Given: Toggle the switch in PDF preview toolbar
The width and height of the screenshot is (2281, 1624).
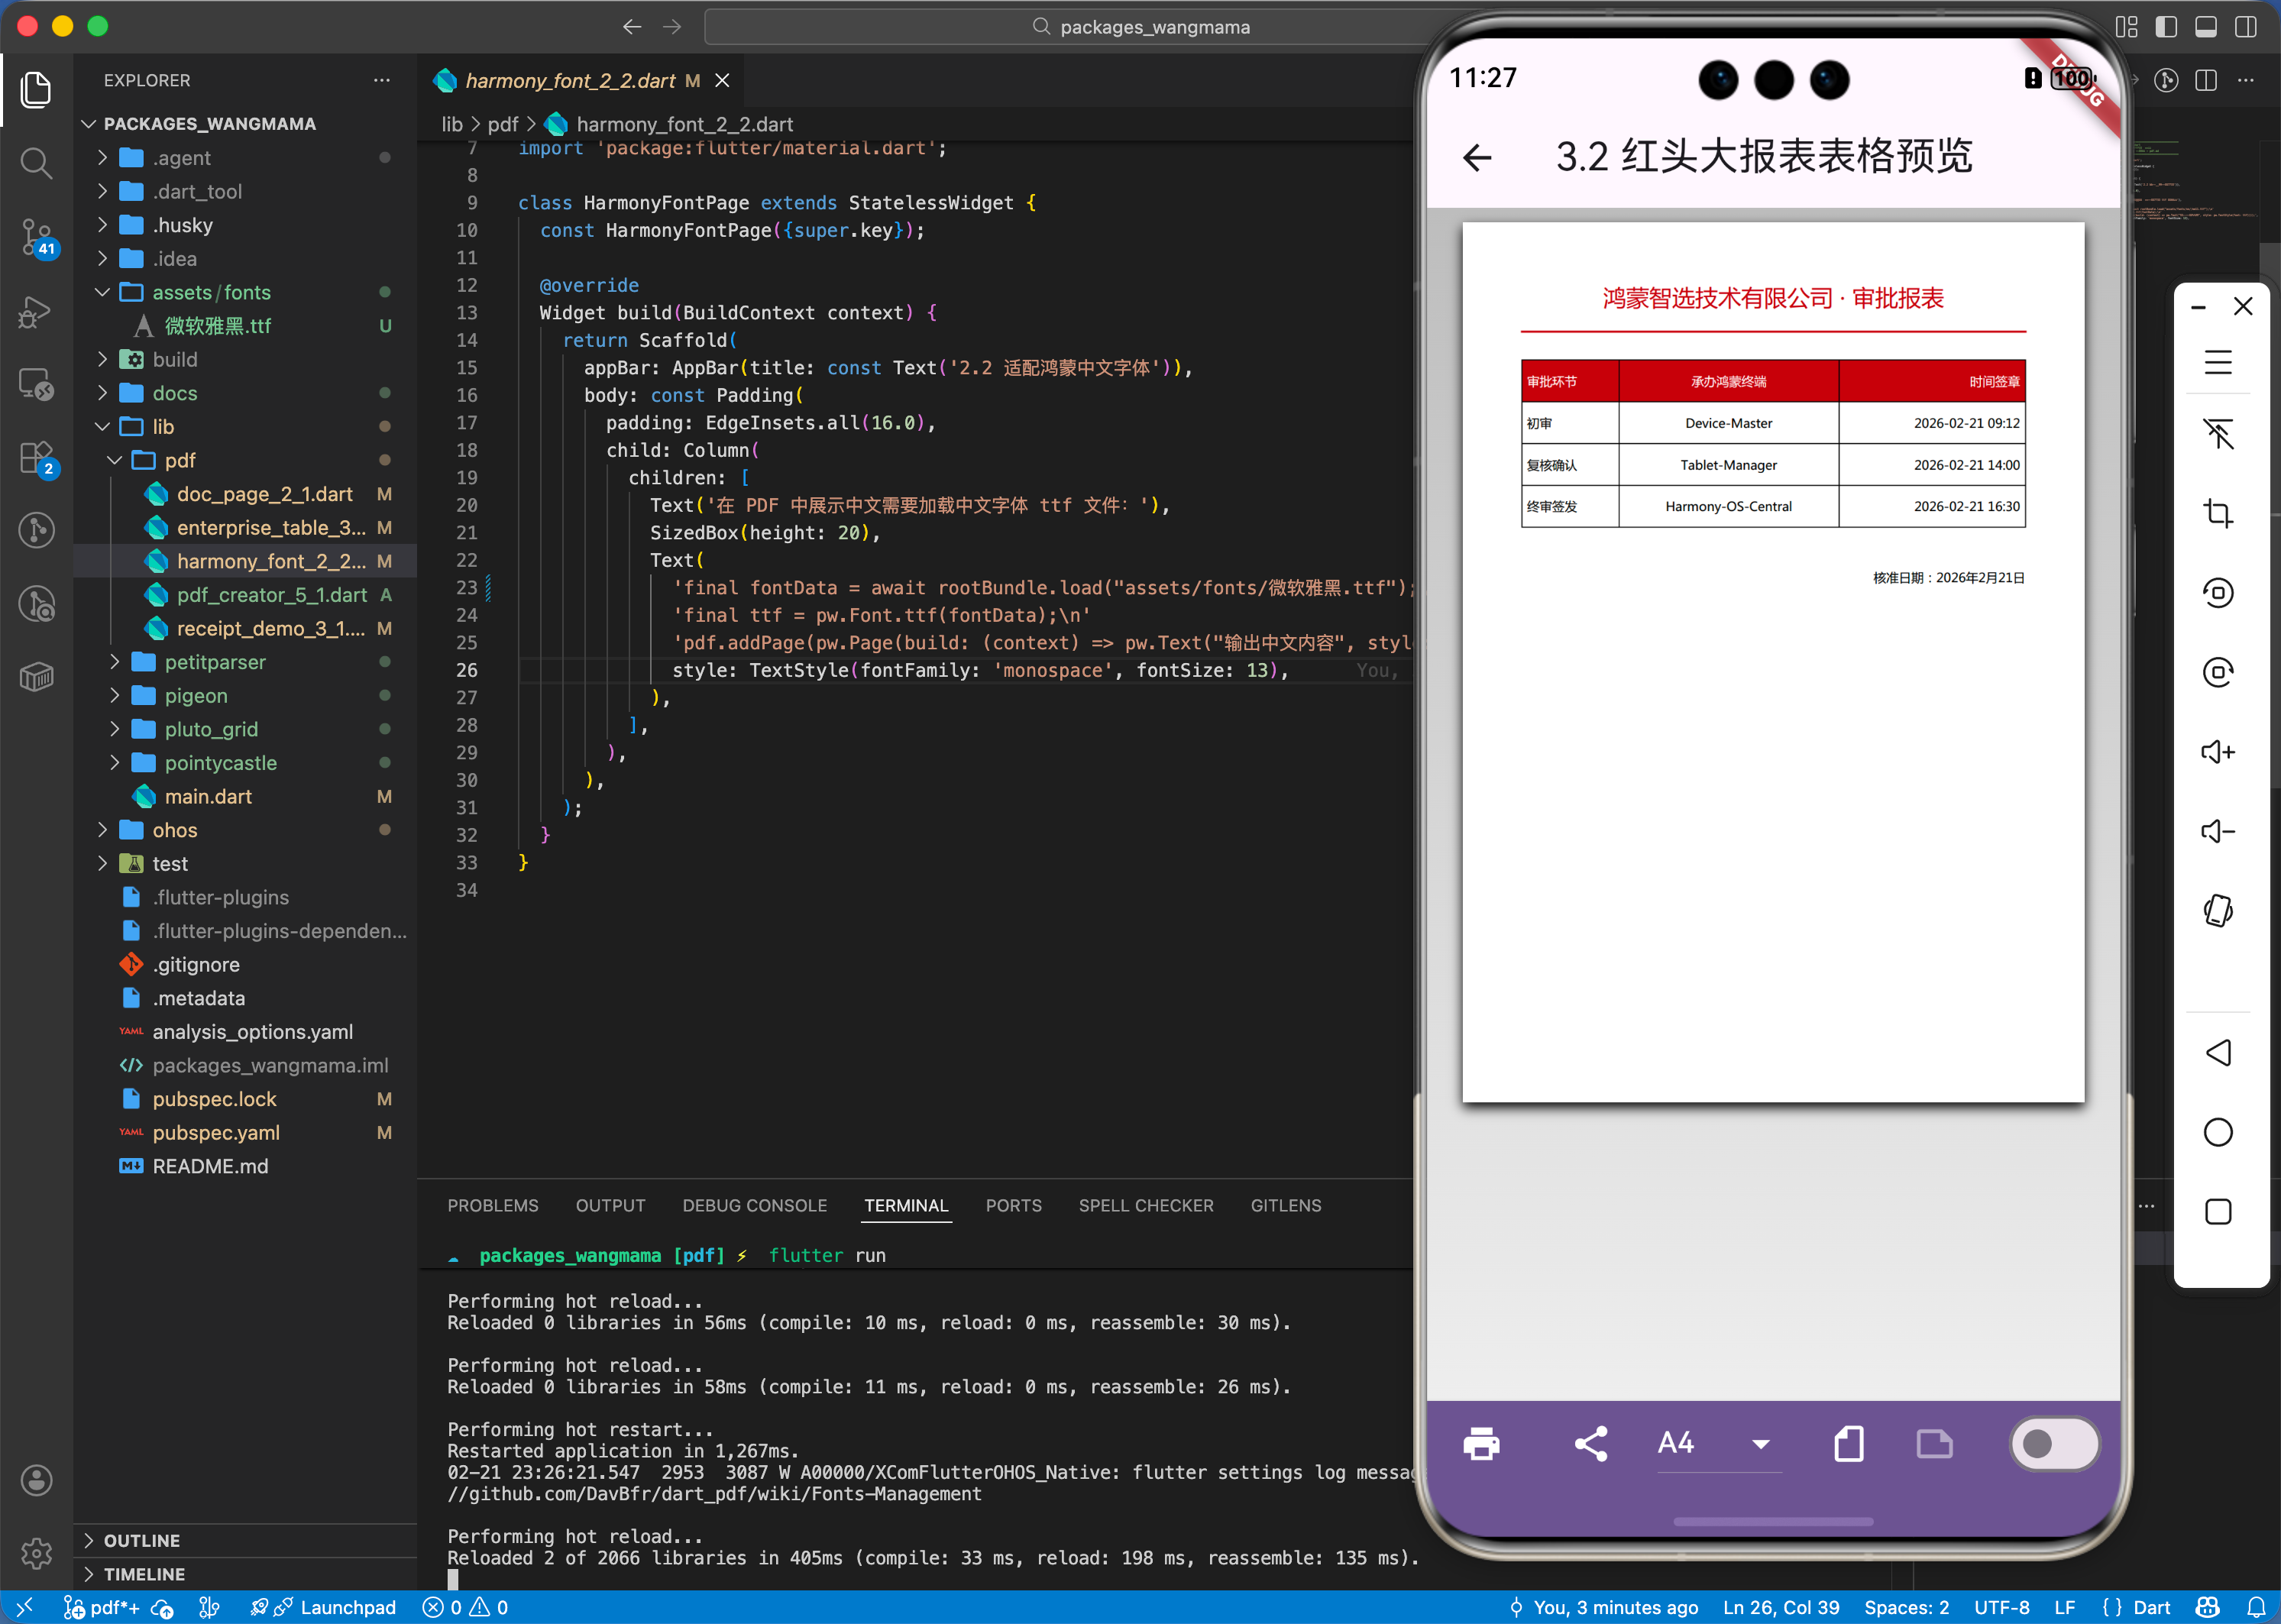Looking at the screenshot, I should [2053, 1443].
